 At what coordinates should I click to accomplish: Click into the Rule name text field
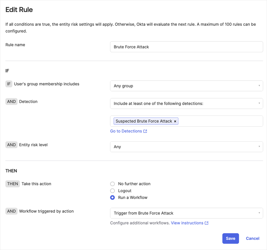click(x=186, y=47)
